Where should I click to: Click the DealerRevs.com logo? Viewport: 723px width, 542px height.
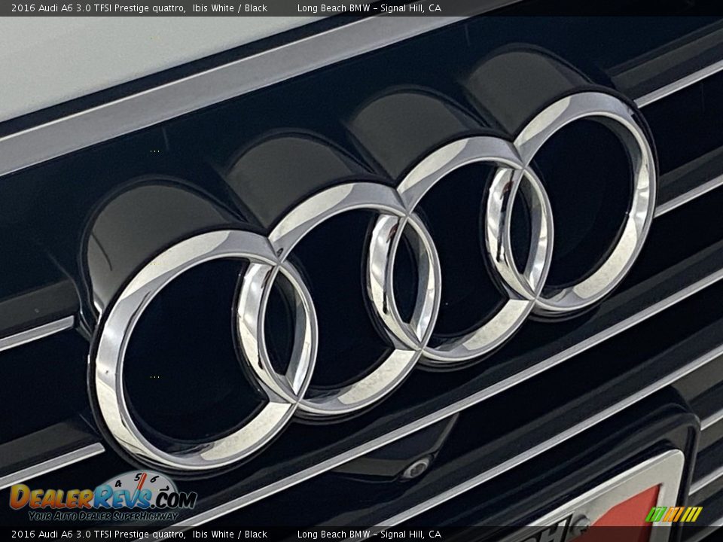tap(103, 496)
